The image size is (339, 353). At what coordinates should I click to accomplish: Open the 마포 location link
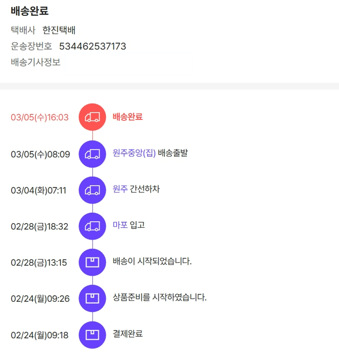(120, 225)
